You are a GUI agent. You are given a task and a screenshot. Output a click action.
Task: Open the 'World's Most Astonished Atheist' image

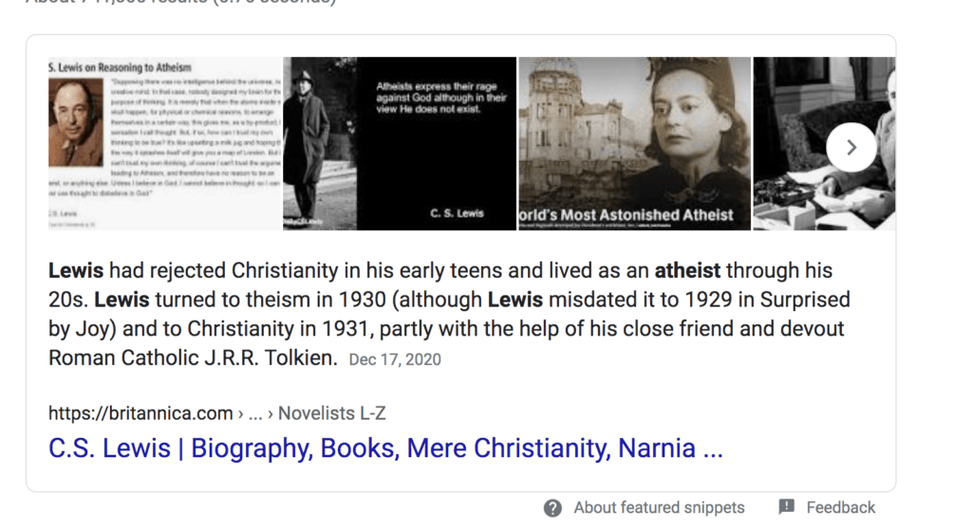[634, 142]
